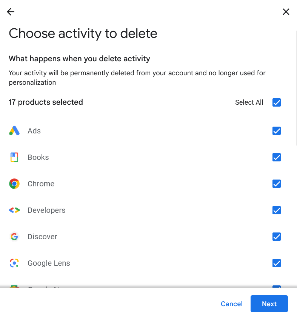This screenshot has height=316, width=297.
Task: Dismiss the dialog with the X
Action: (x=286, y=12)
